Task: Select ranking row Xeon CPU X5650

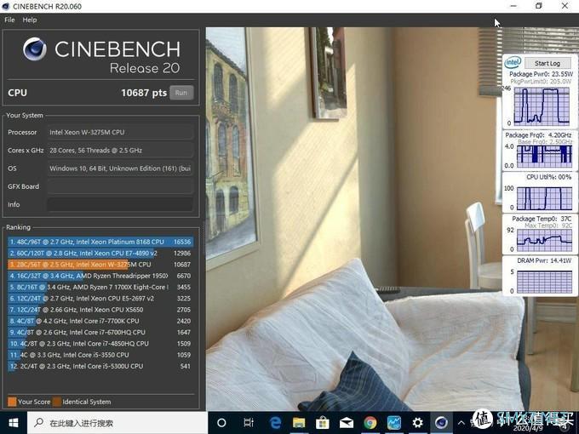Action: pyautogui.click(x=100, y=310)
